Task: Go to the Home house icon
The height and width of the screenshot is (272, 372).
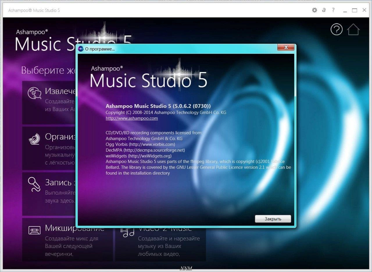Action: [x=353, y=29]
